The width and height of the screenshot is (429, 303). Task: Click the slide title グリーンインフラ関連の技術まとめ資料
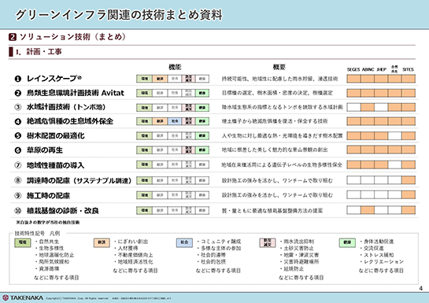(x=119, y=15)
